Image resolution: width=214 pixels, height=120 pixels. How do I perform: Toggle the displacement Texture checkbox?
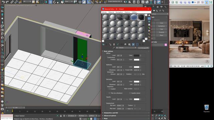tap(135, 105)
